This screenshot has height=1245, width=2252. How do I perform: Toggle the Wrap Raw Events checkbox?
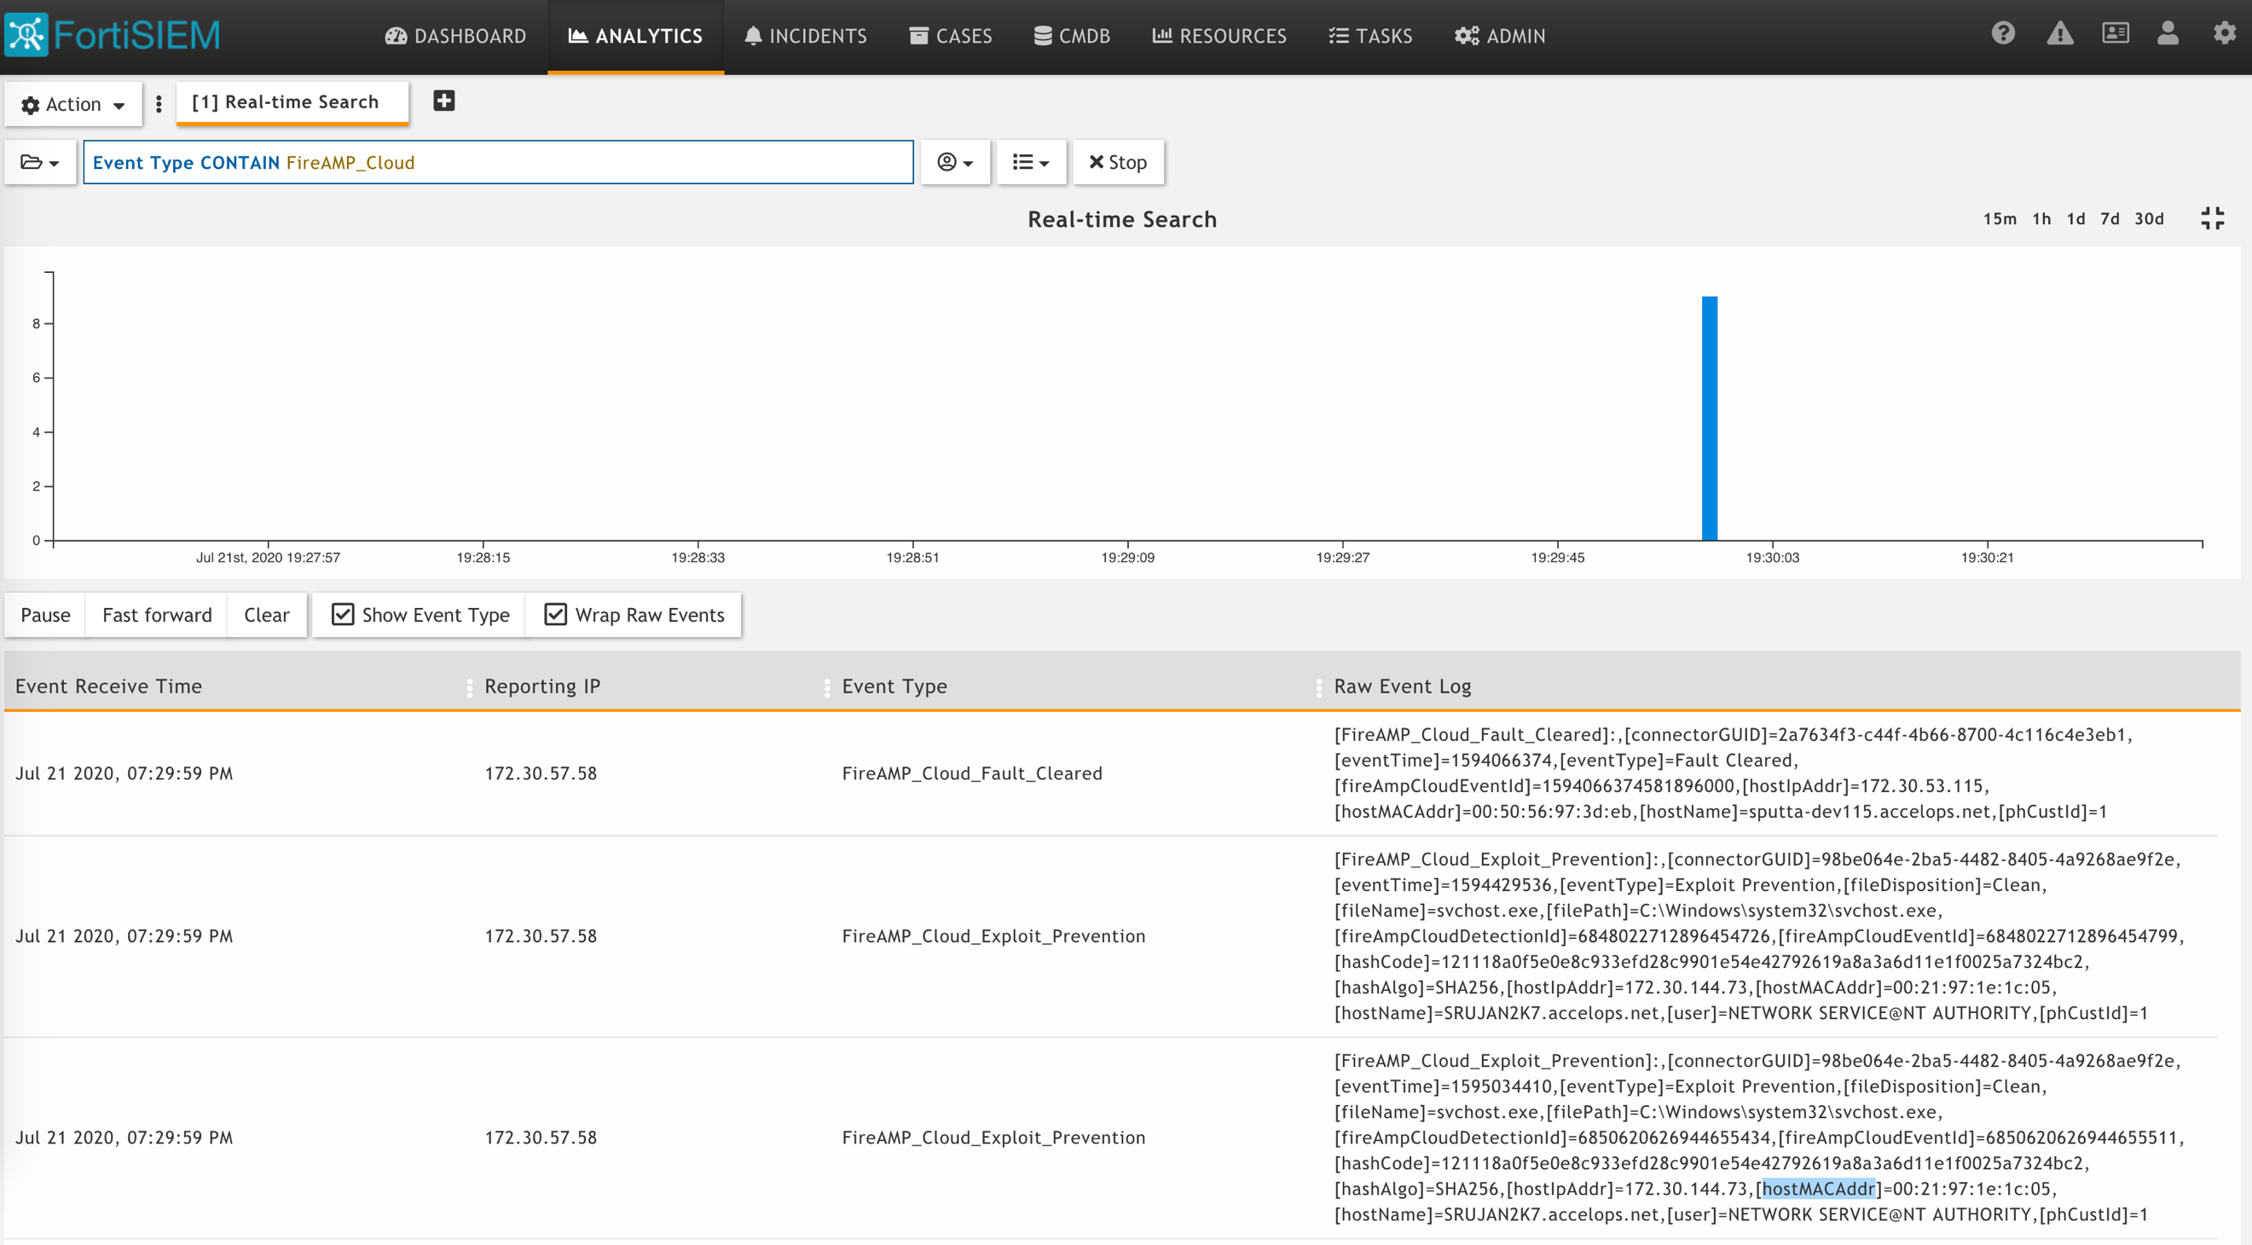point(555,615)
